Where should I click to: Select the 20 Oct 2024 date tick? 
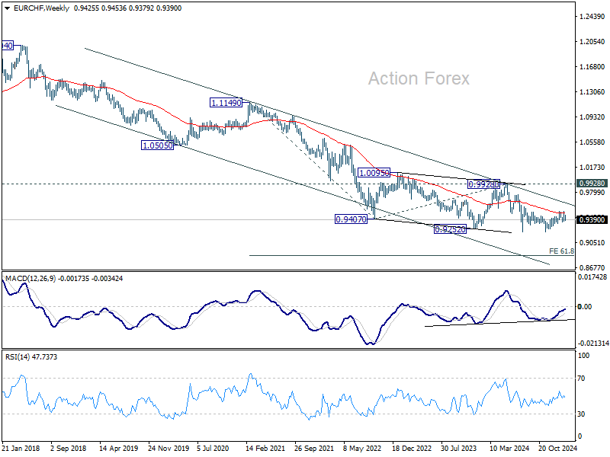click(x=557, y=449)
